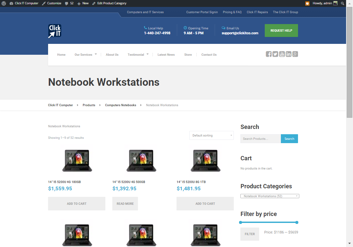This screenshot has width=353, height=247.
Task: Open the About Us menu item
Action: coord(112,55)
